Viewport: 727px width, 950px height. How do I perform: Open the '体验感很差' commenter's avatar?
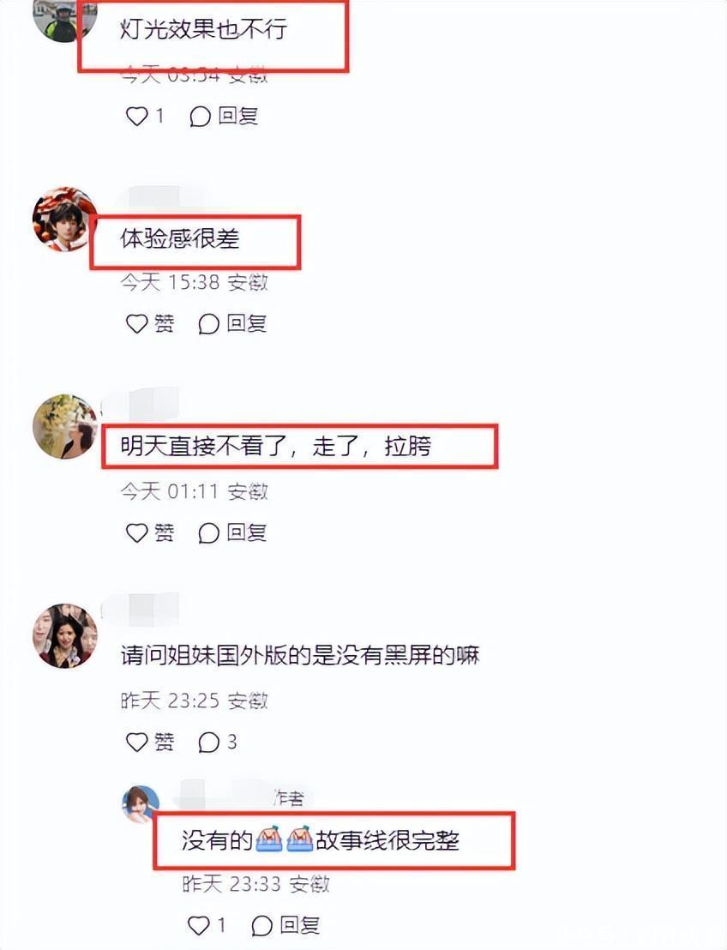65,219
